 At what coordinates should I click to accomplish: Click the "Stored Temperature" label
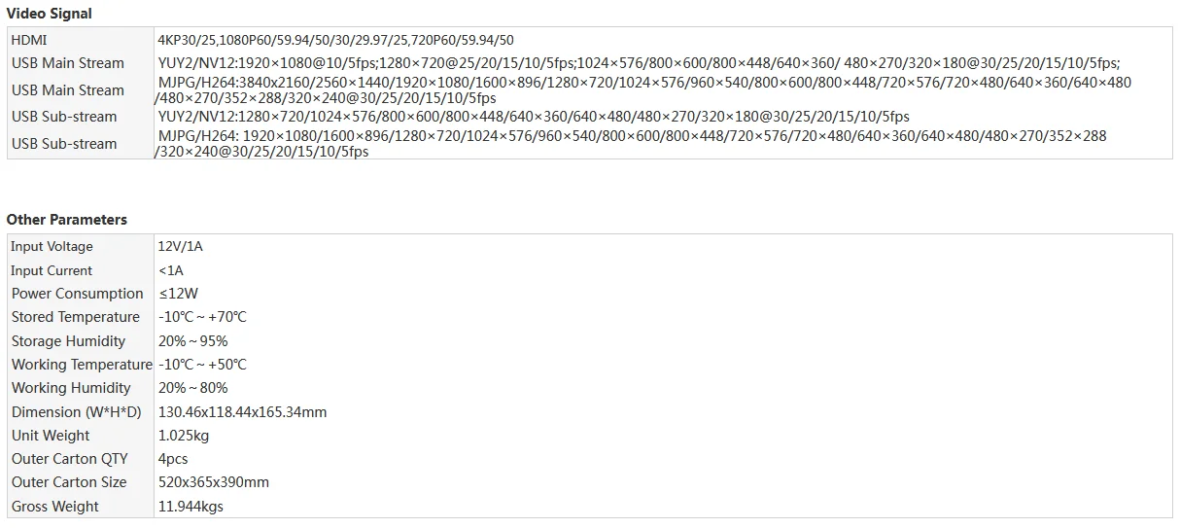(x=76, y=317)
